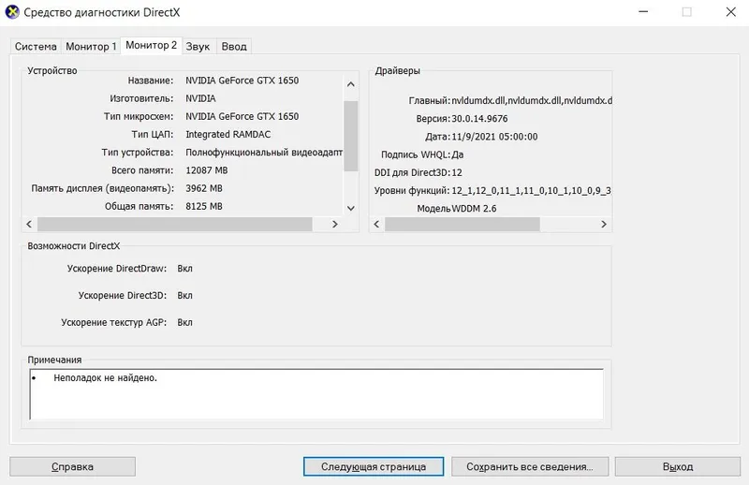The width and height of the screenshot is (749, 485).
Task: Click right arrow of Device horizontal scrollbar
Action: click(x=335, y=224)
